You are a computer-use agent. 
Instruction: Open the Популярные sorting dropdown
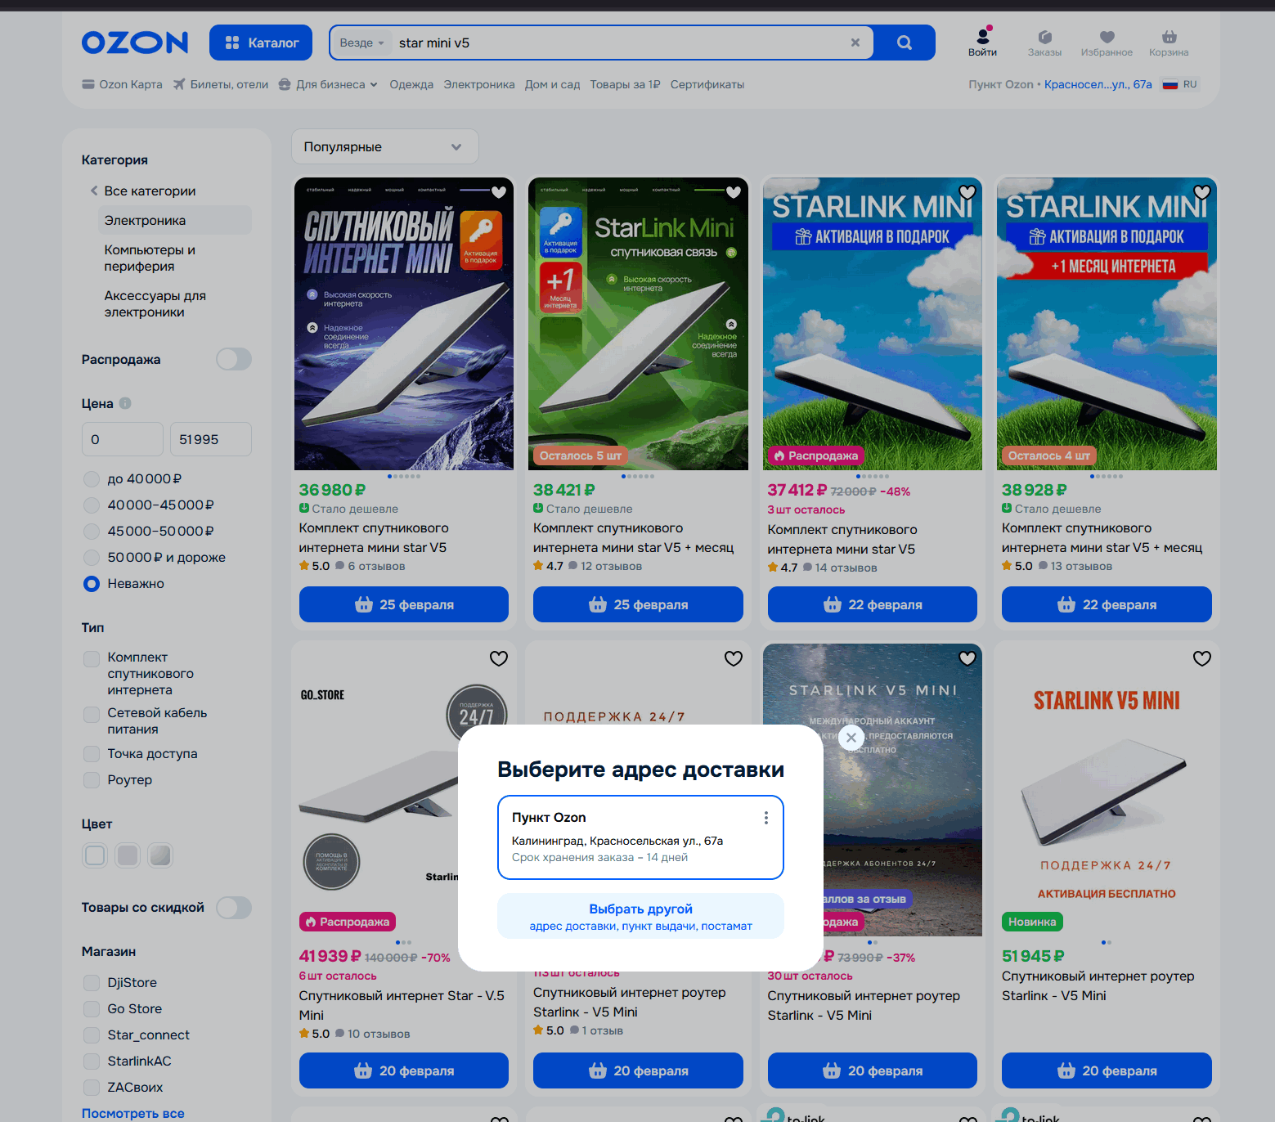pyautogui.click(x=385, y=147)
